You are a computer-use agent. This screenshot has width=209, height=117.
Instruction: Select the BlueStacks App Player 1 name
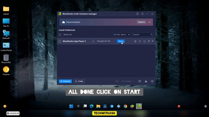tap(74, 41)
